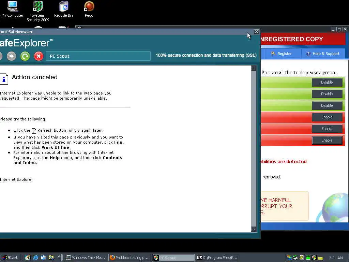
Task: Click the lowest, highlighted Enable button
Action: [x=327, y=140]
